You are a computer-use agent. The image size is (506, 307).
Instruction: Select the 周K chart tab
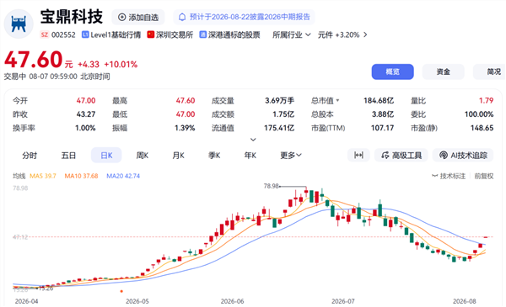tap(143, 156)
